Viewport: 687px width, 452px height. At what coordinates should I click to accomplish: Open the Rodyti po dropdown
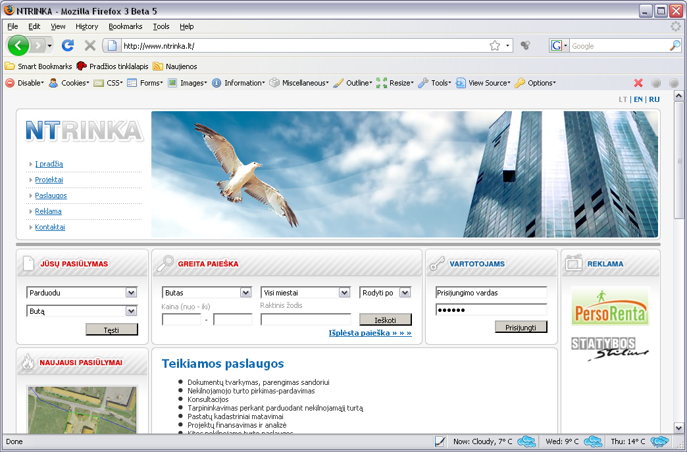click(x=385, y=293)
